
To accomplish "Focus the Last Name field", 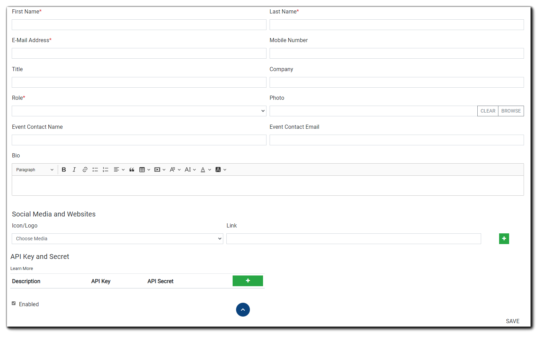I will pos(397,25).
